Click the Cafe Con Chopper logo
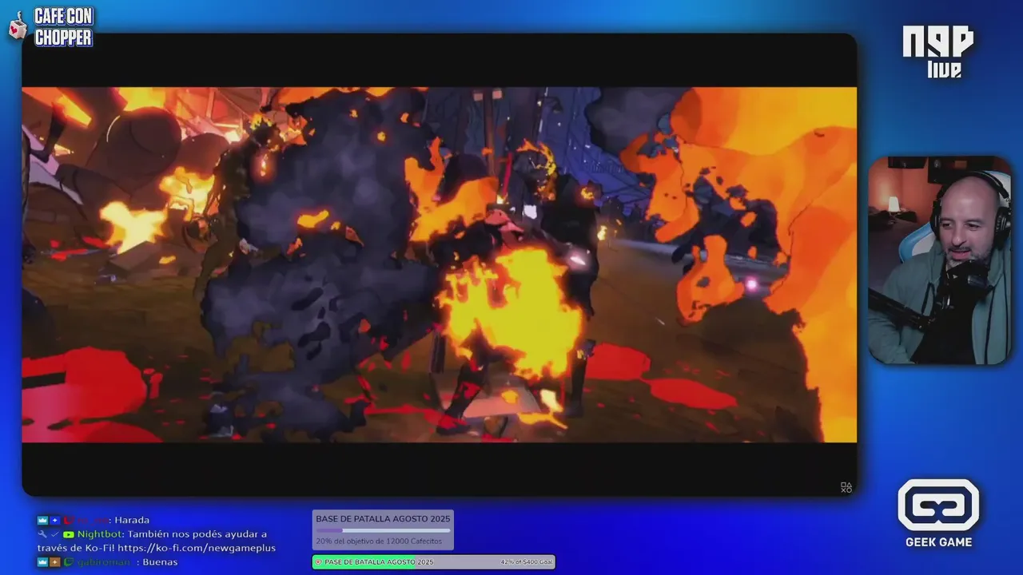 point(51,26)
